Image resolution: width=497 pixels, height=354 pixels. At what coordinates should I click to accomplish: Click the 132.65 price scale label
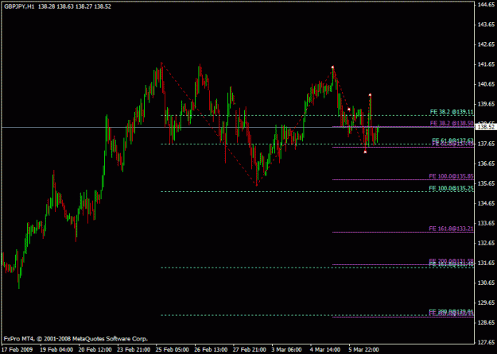pos(486,243)
